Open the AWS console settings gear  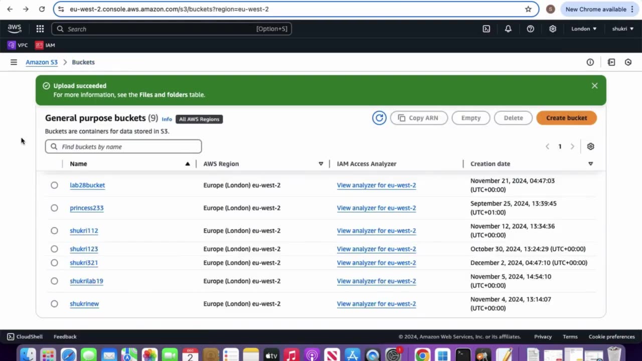coord(552,29)
